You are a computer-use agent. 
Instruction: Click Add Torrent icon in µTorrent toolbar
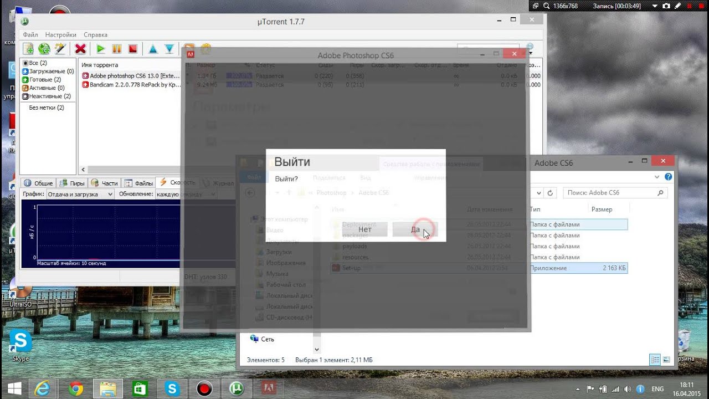click(28, 49)
